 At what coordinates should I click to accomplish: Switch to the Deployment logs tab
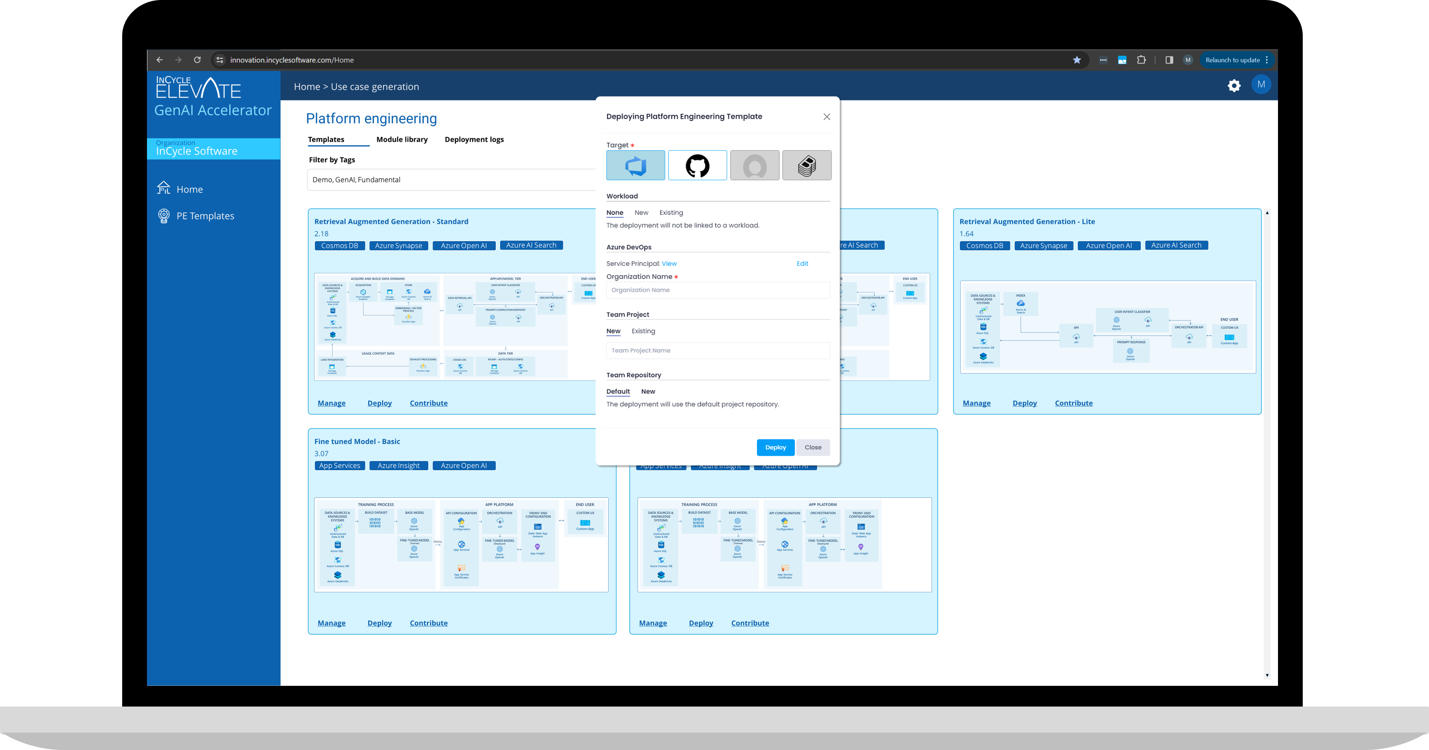(474, 139)
